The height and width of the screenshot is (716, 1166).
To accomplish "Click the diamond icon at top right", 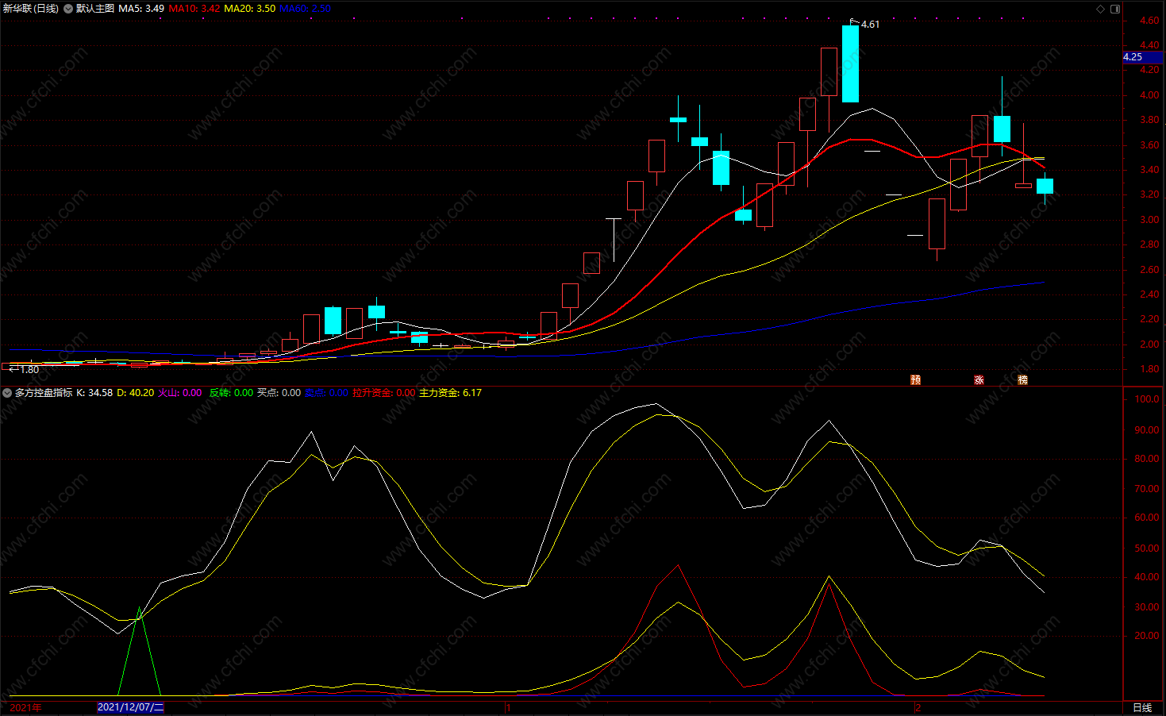I will [x=1100, y=9].
